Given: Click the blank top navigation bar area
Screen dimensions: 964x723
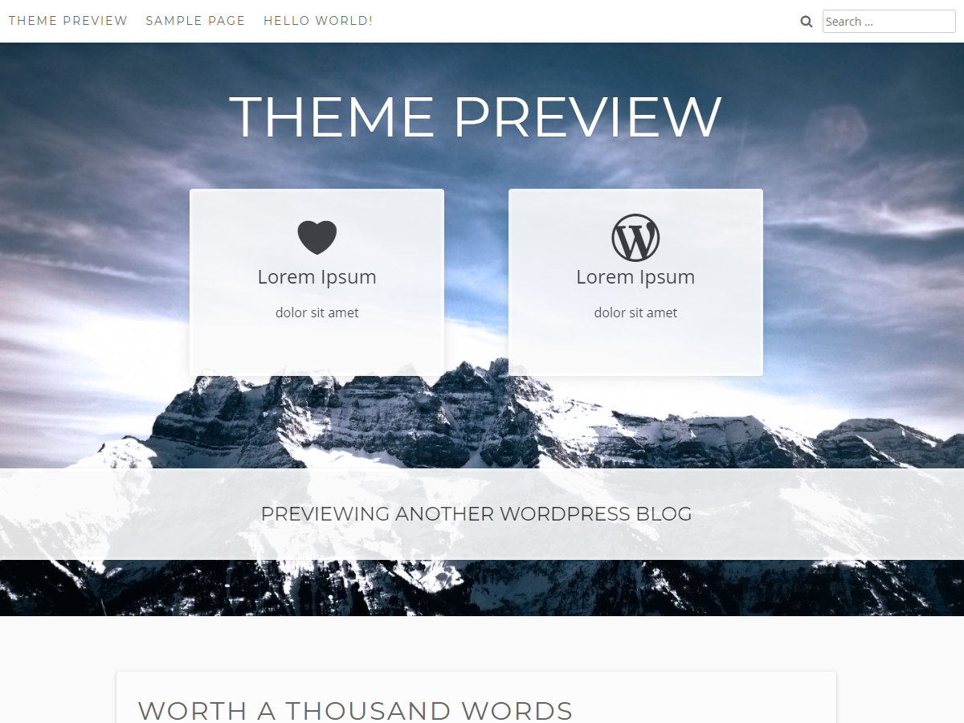Looking at the screenshot, I should (586, 22).
